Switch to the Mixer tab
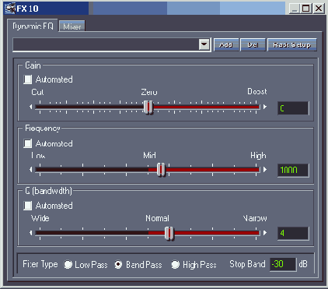The width and height of the screenshot is (328, 289). pyautogui.click(x=72, y=26)
